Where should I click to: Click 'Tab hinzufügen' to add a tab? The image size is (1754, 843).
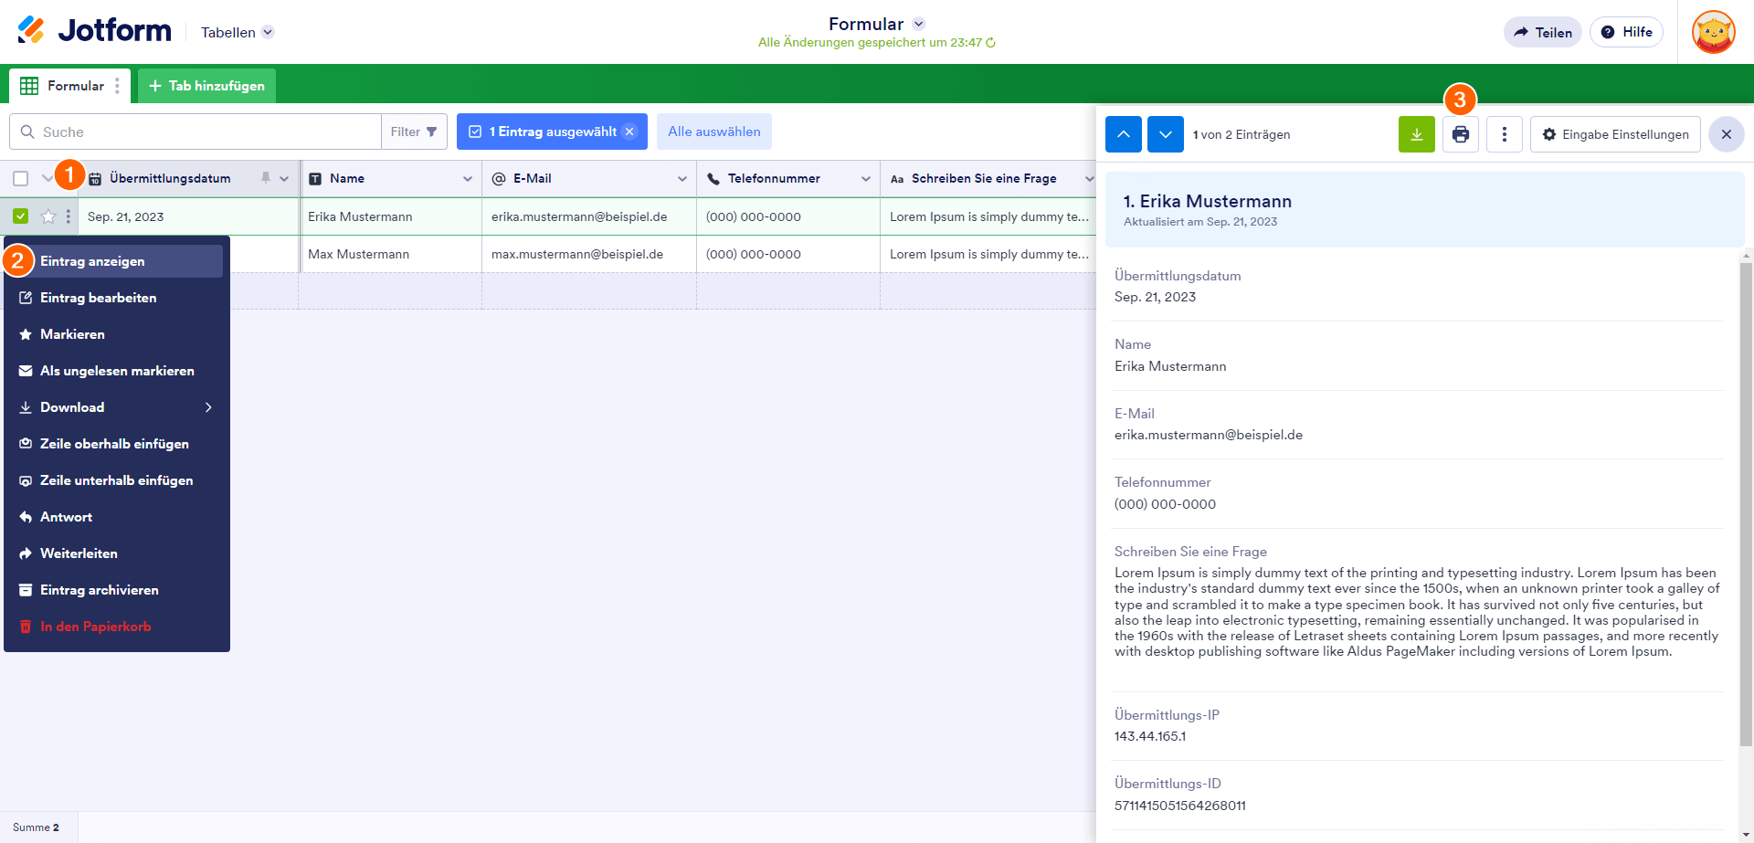[x=206, y=86]
